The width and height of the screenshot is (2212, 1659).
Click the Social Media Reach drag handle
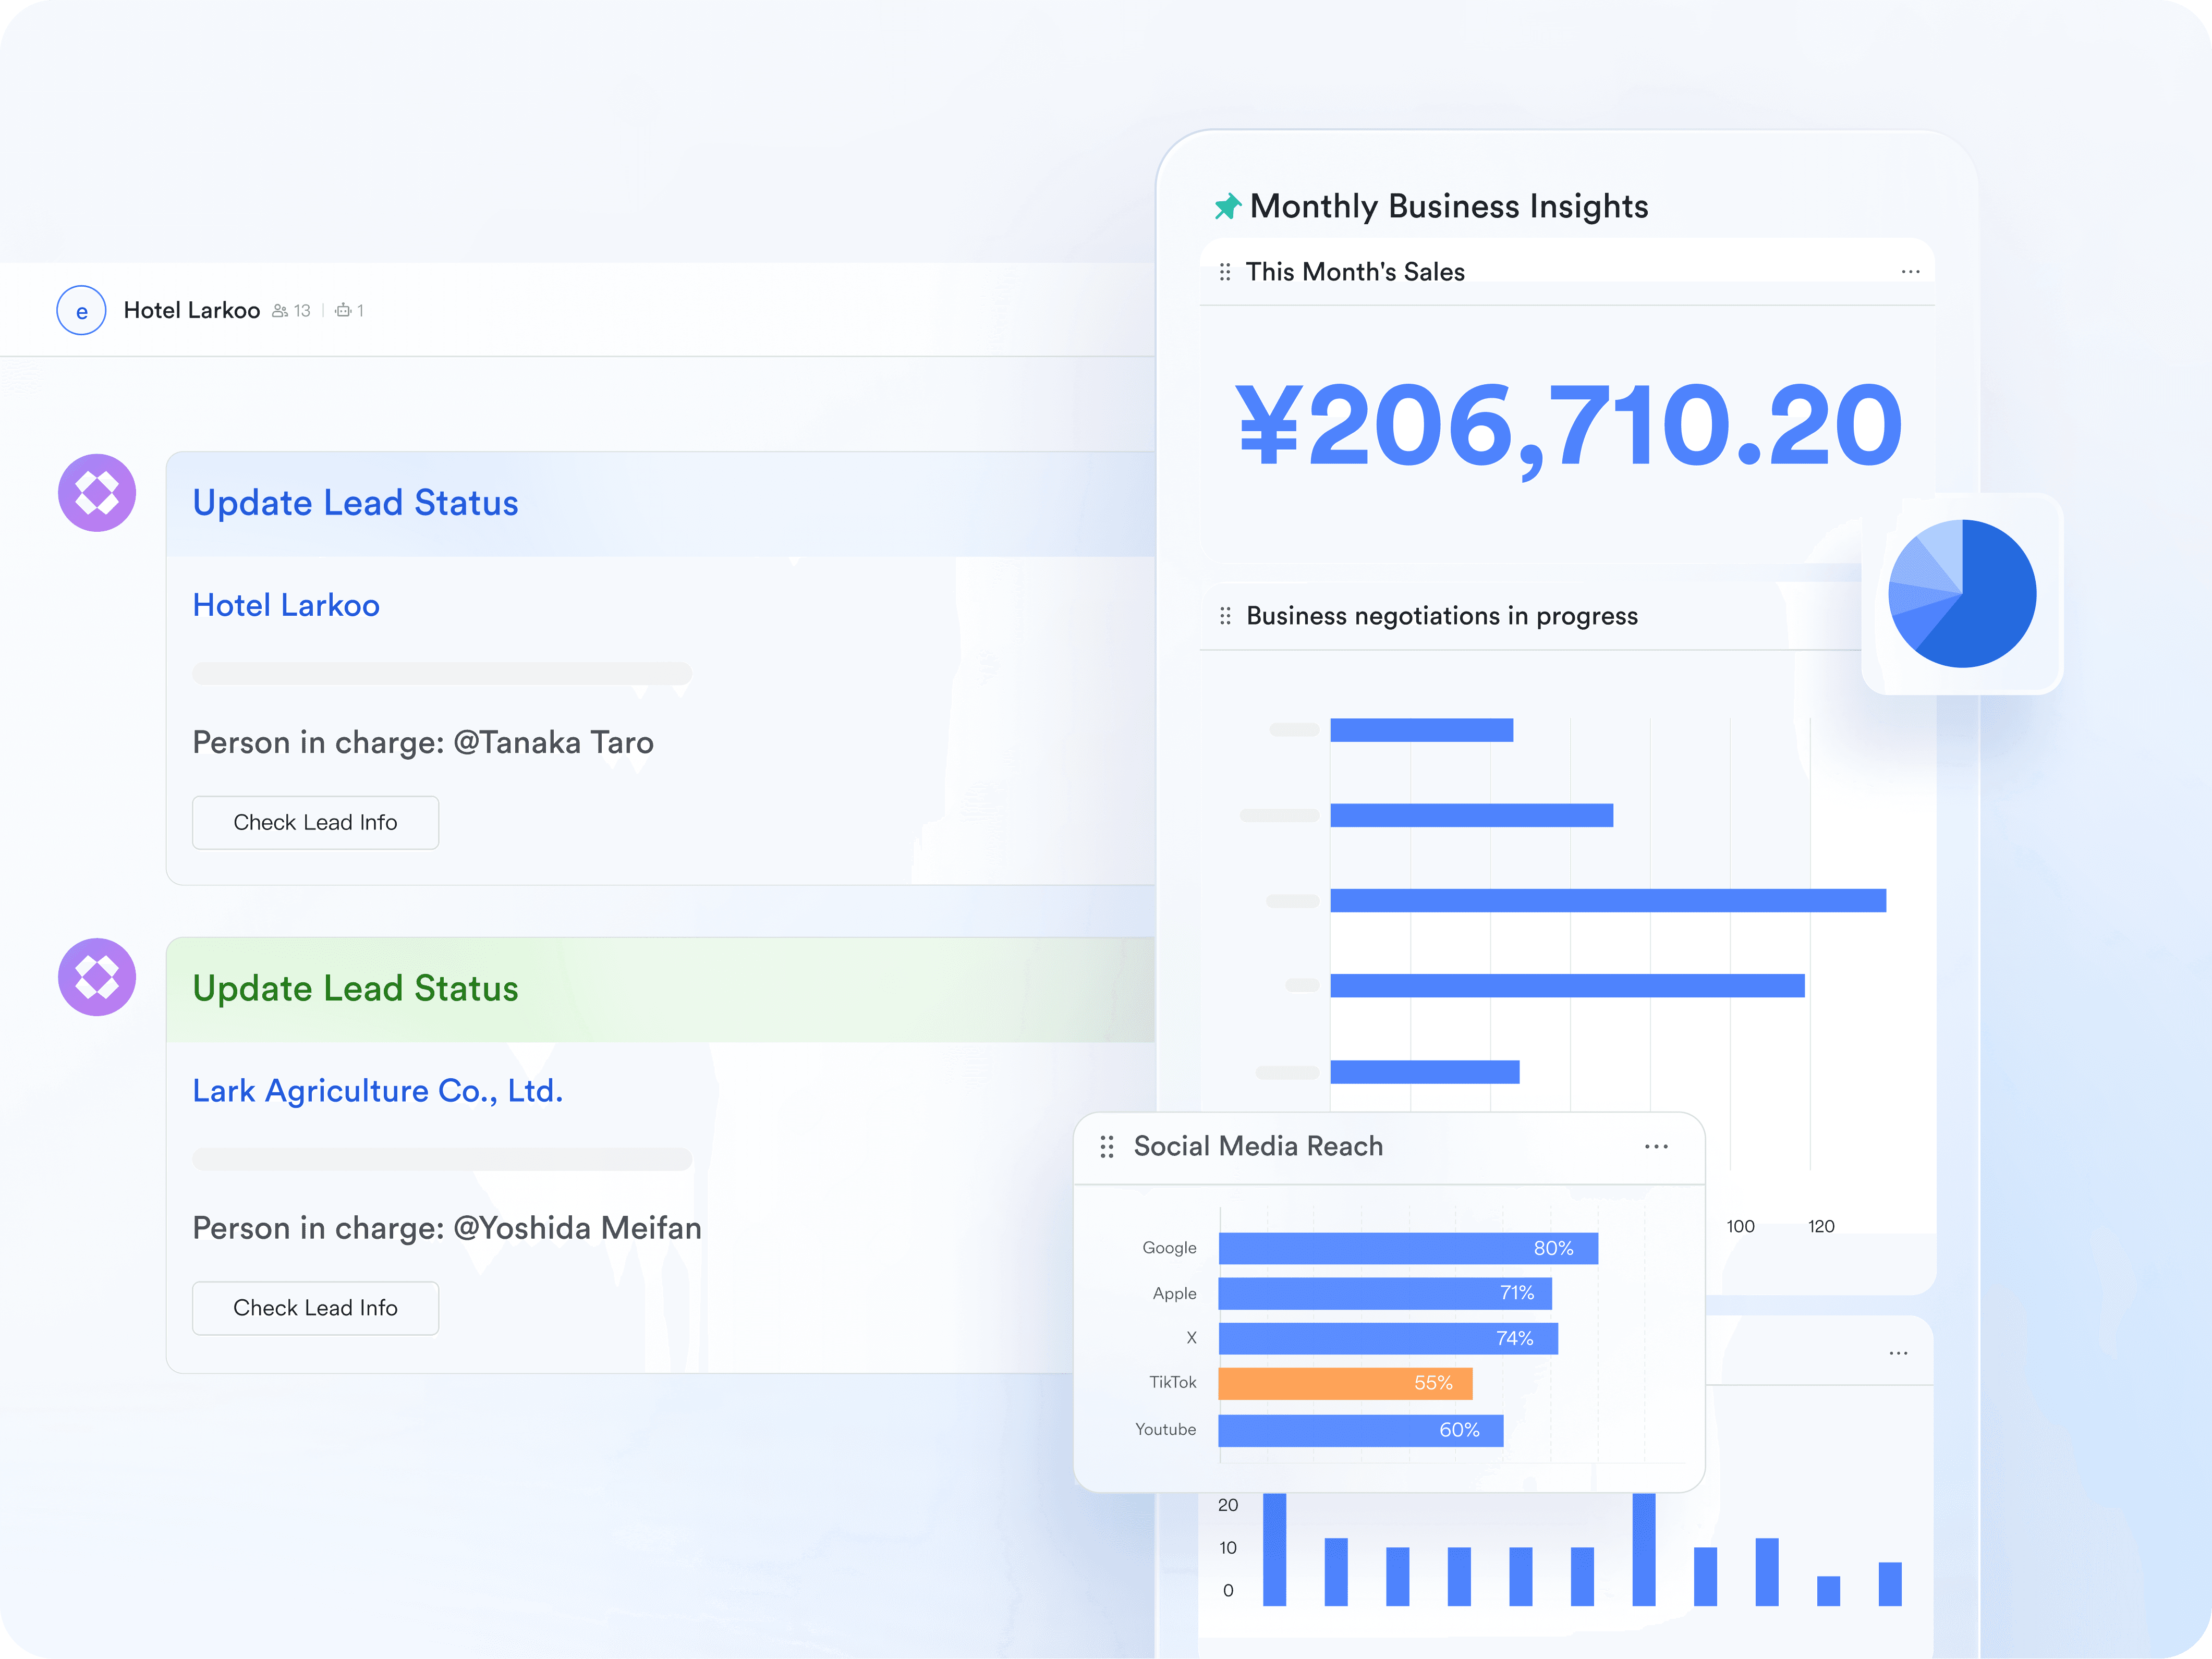[1106, 1147]
